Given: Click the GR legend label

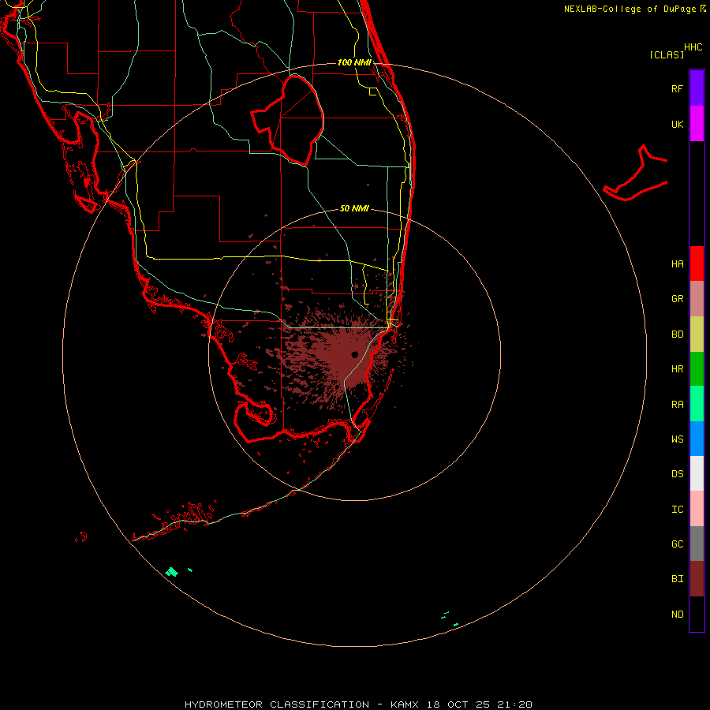Looking at the screenshot, I should [x=677, y=299].
